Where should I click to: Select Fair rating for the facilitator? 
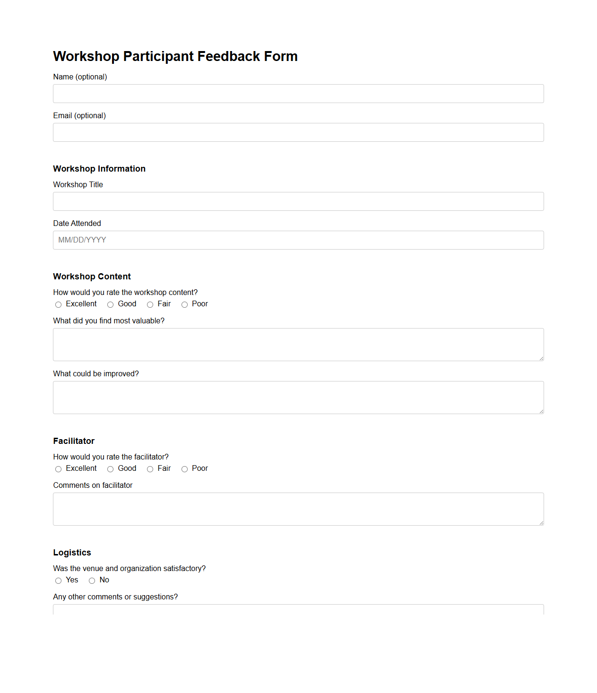tap(150, 469)
